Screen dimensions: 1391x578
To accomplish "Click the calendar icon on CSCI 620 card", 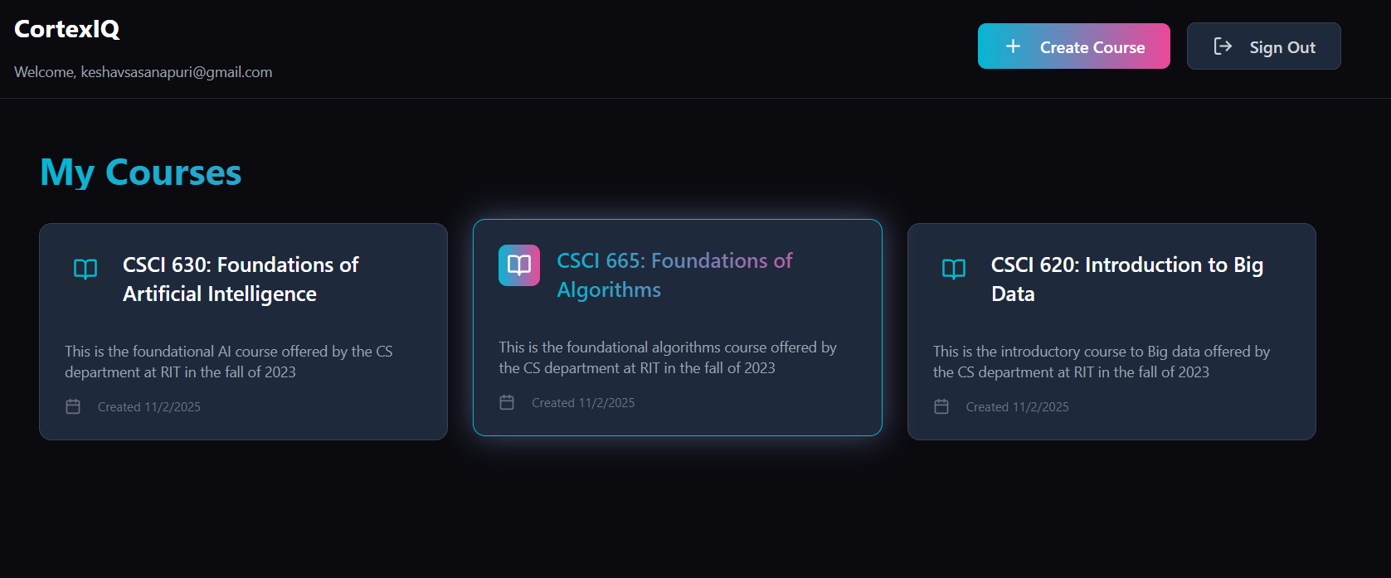I will (941, 406).
